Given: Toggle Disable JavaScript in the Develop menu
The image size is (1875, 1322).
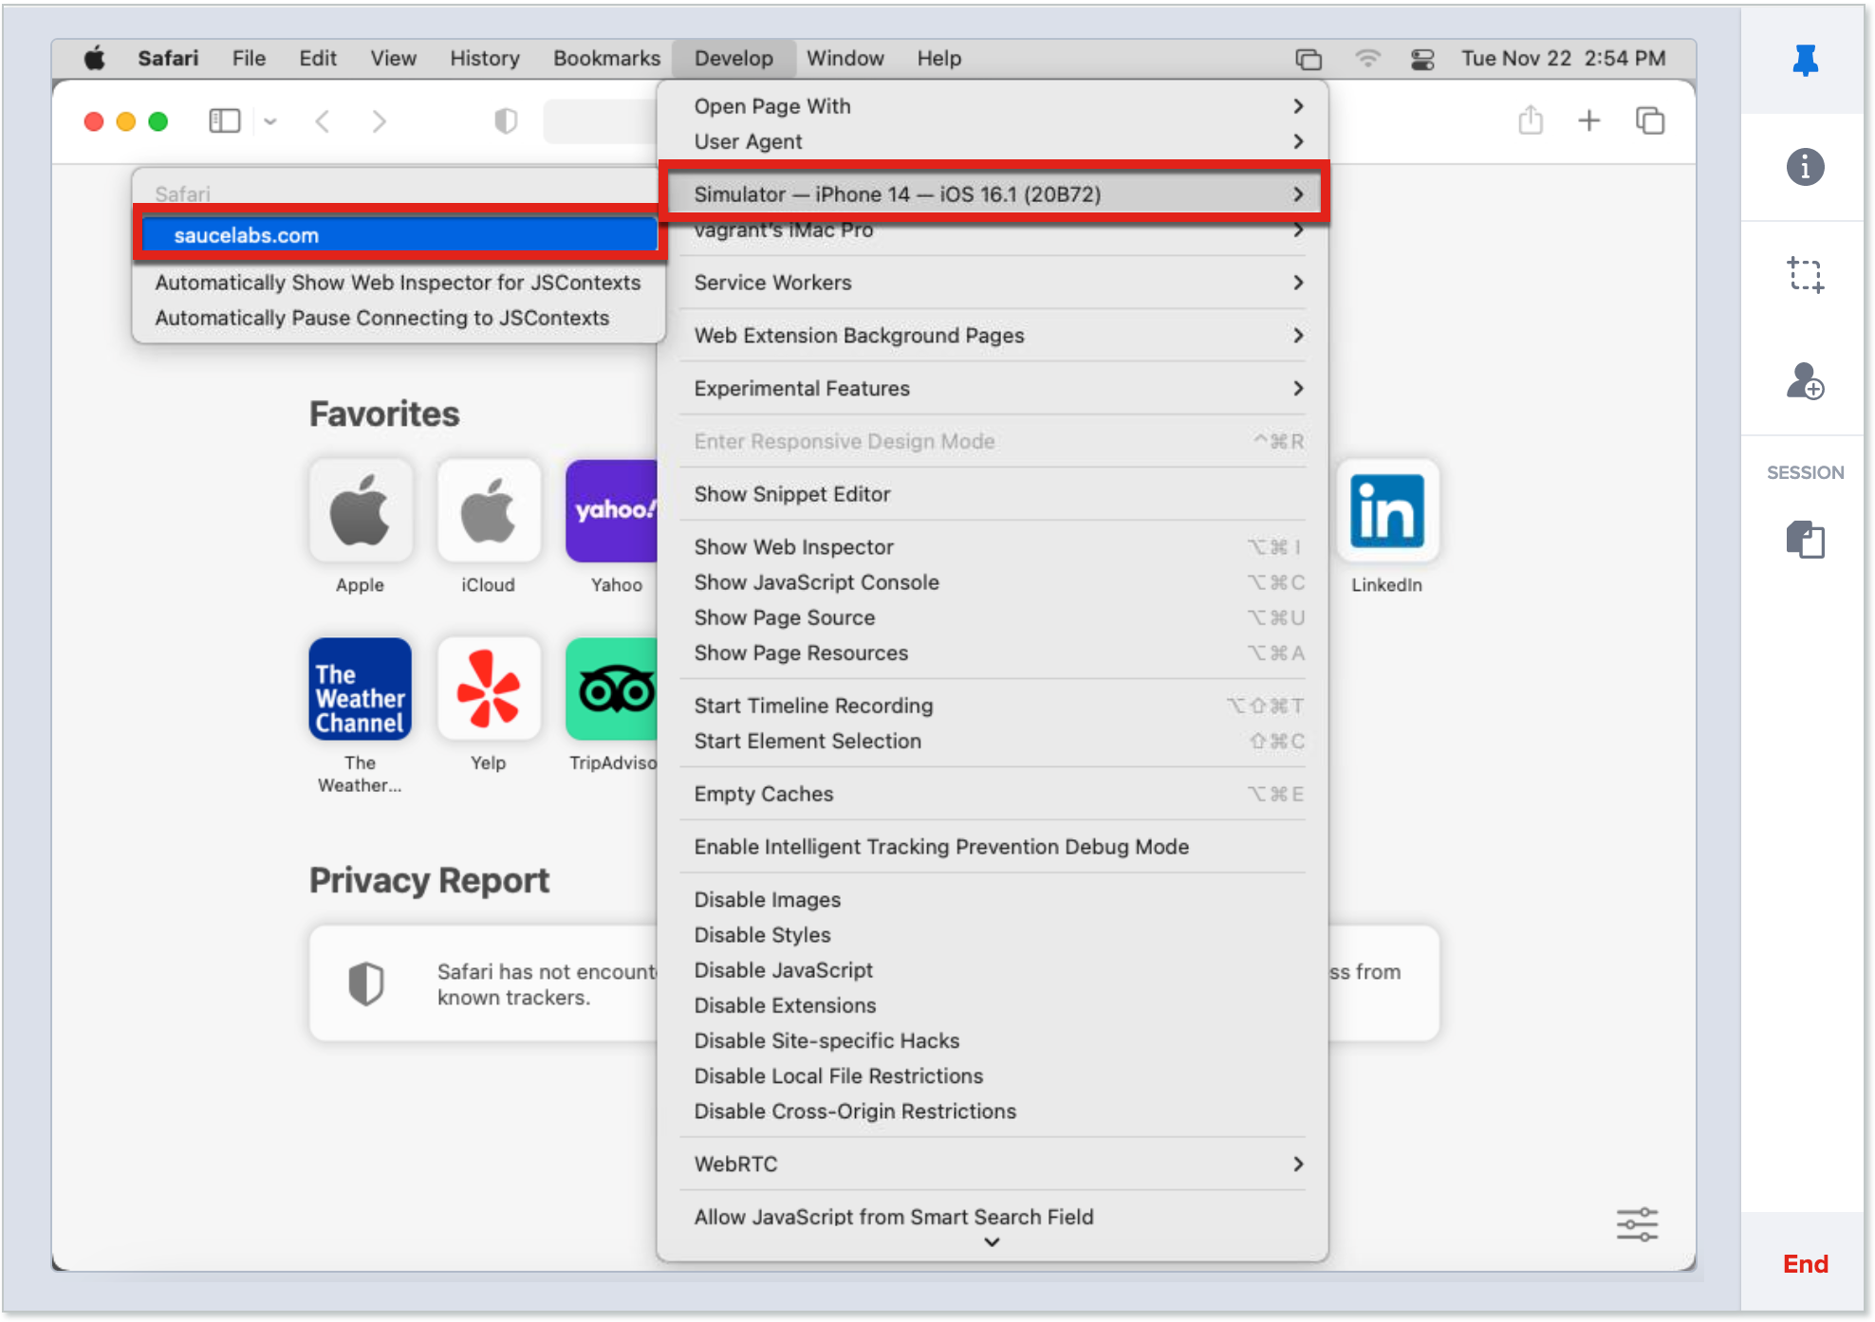Looking at the screenshot, I should pos(783,970).
